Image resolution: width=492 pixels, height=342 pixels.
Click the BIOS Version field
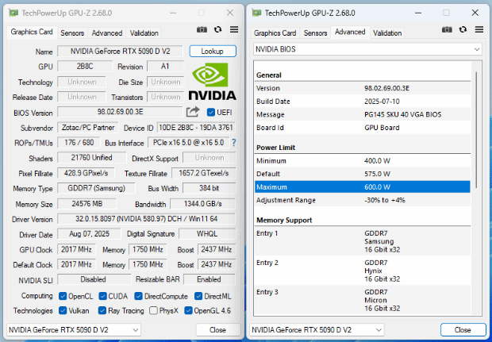(x=120, y=112)
